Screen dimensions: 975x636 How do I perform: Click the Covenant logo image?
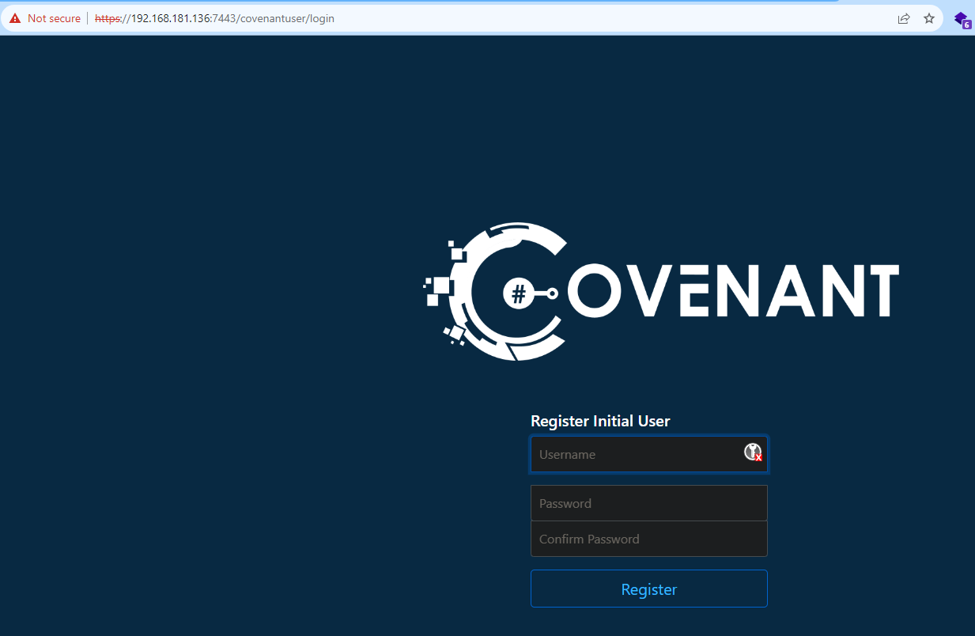coord(662,292)
